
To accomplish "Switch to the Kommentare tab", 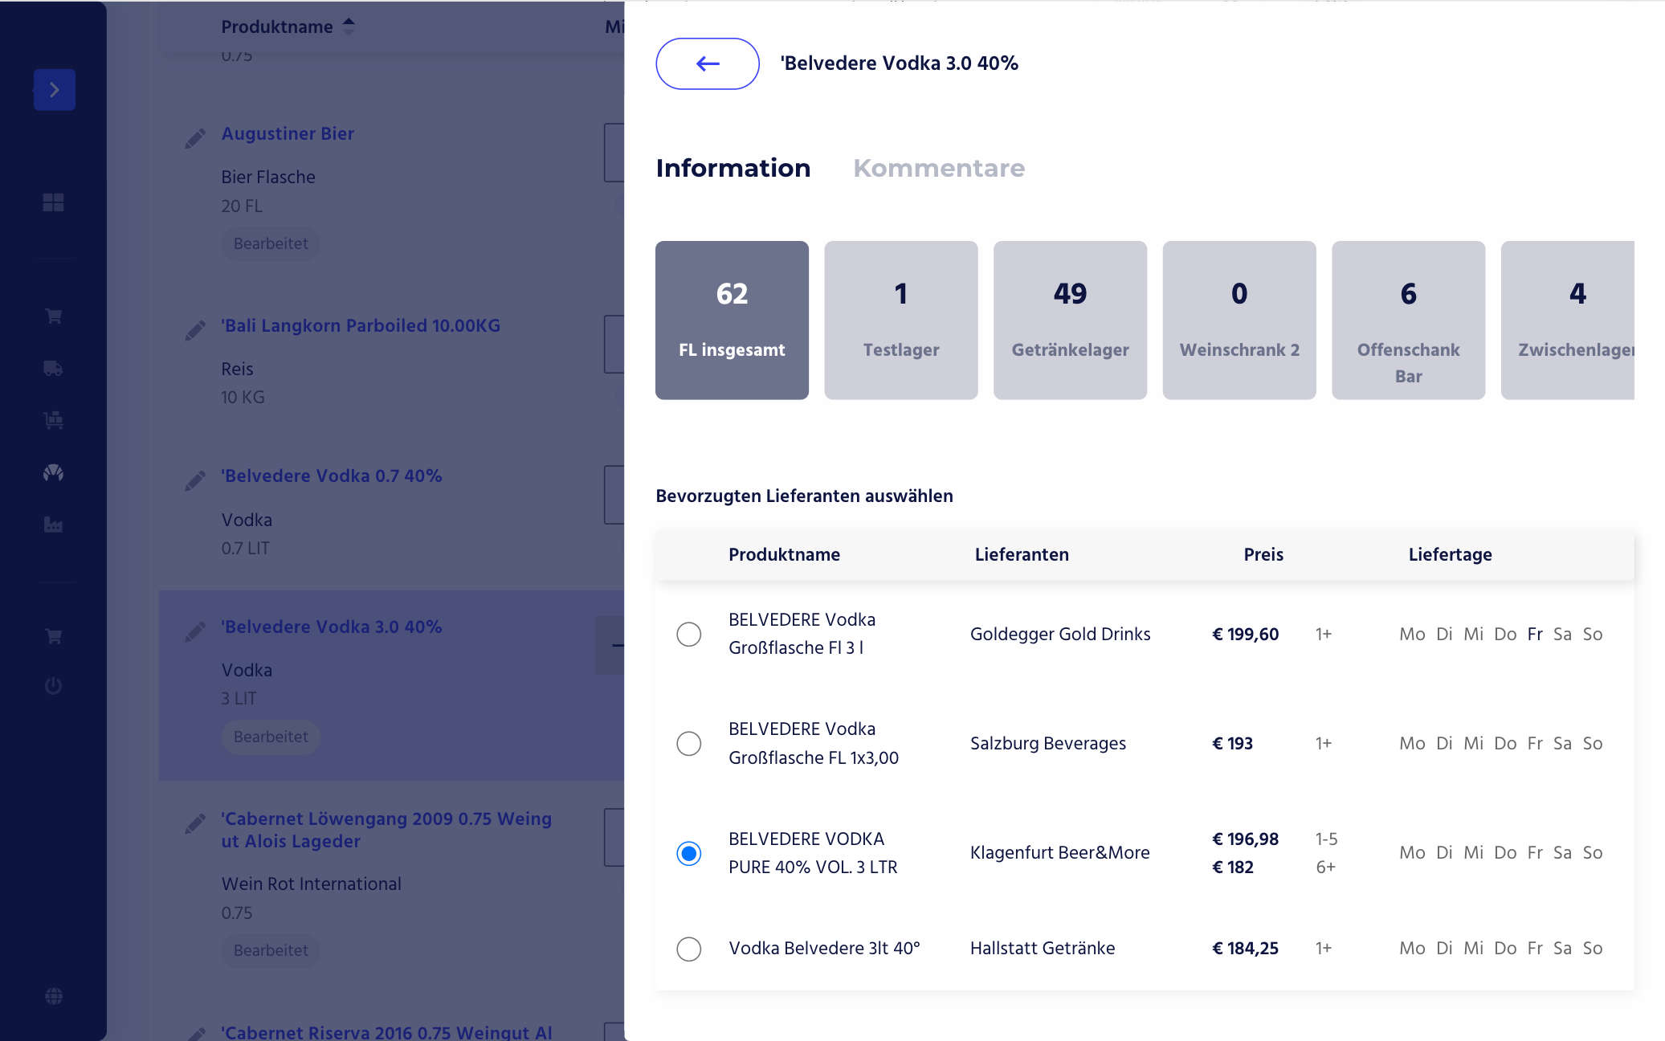I will pos(938,168).
